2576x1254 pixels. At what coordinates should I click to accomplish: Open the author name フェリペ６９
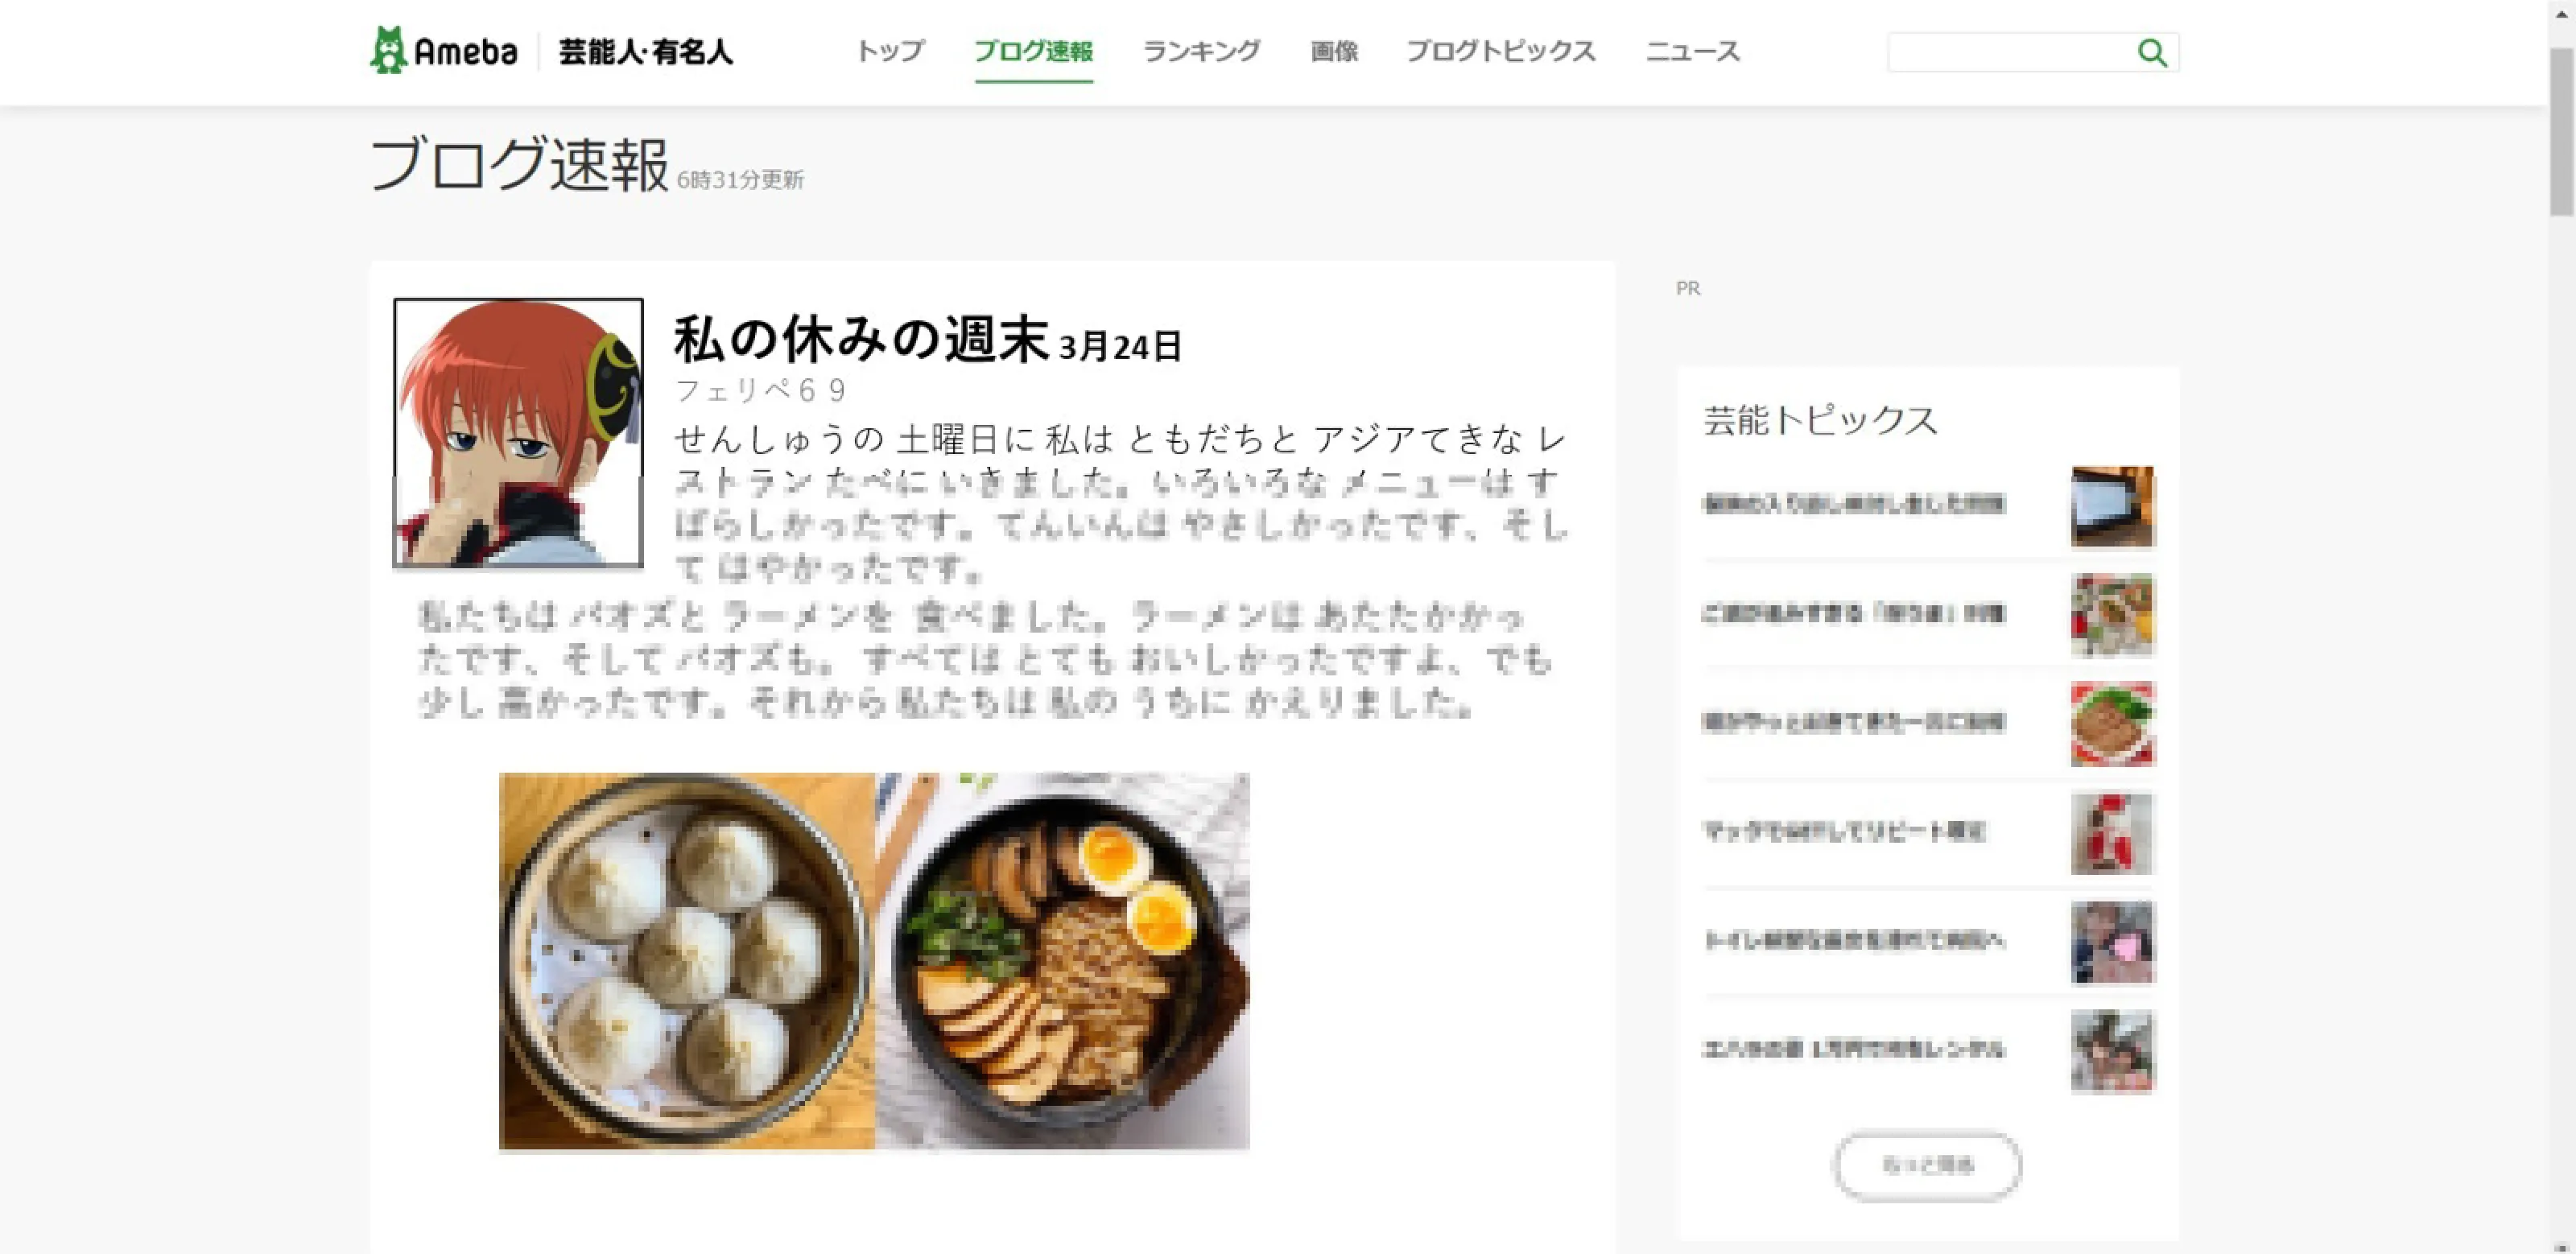(x=761, y=390)
